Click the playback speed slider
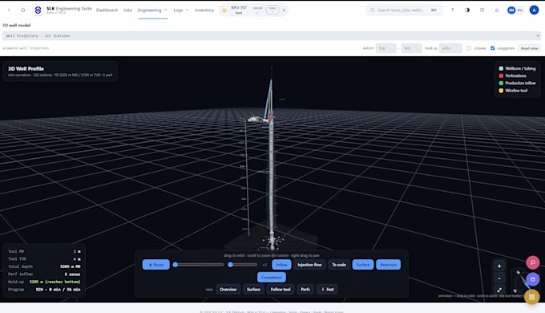Viewport: 545px width, 313px height. (x=243, y=265)
